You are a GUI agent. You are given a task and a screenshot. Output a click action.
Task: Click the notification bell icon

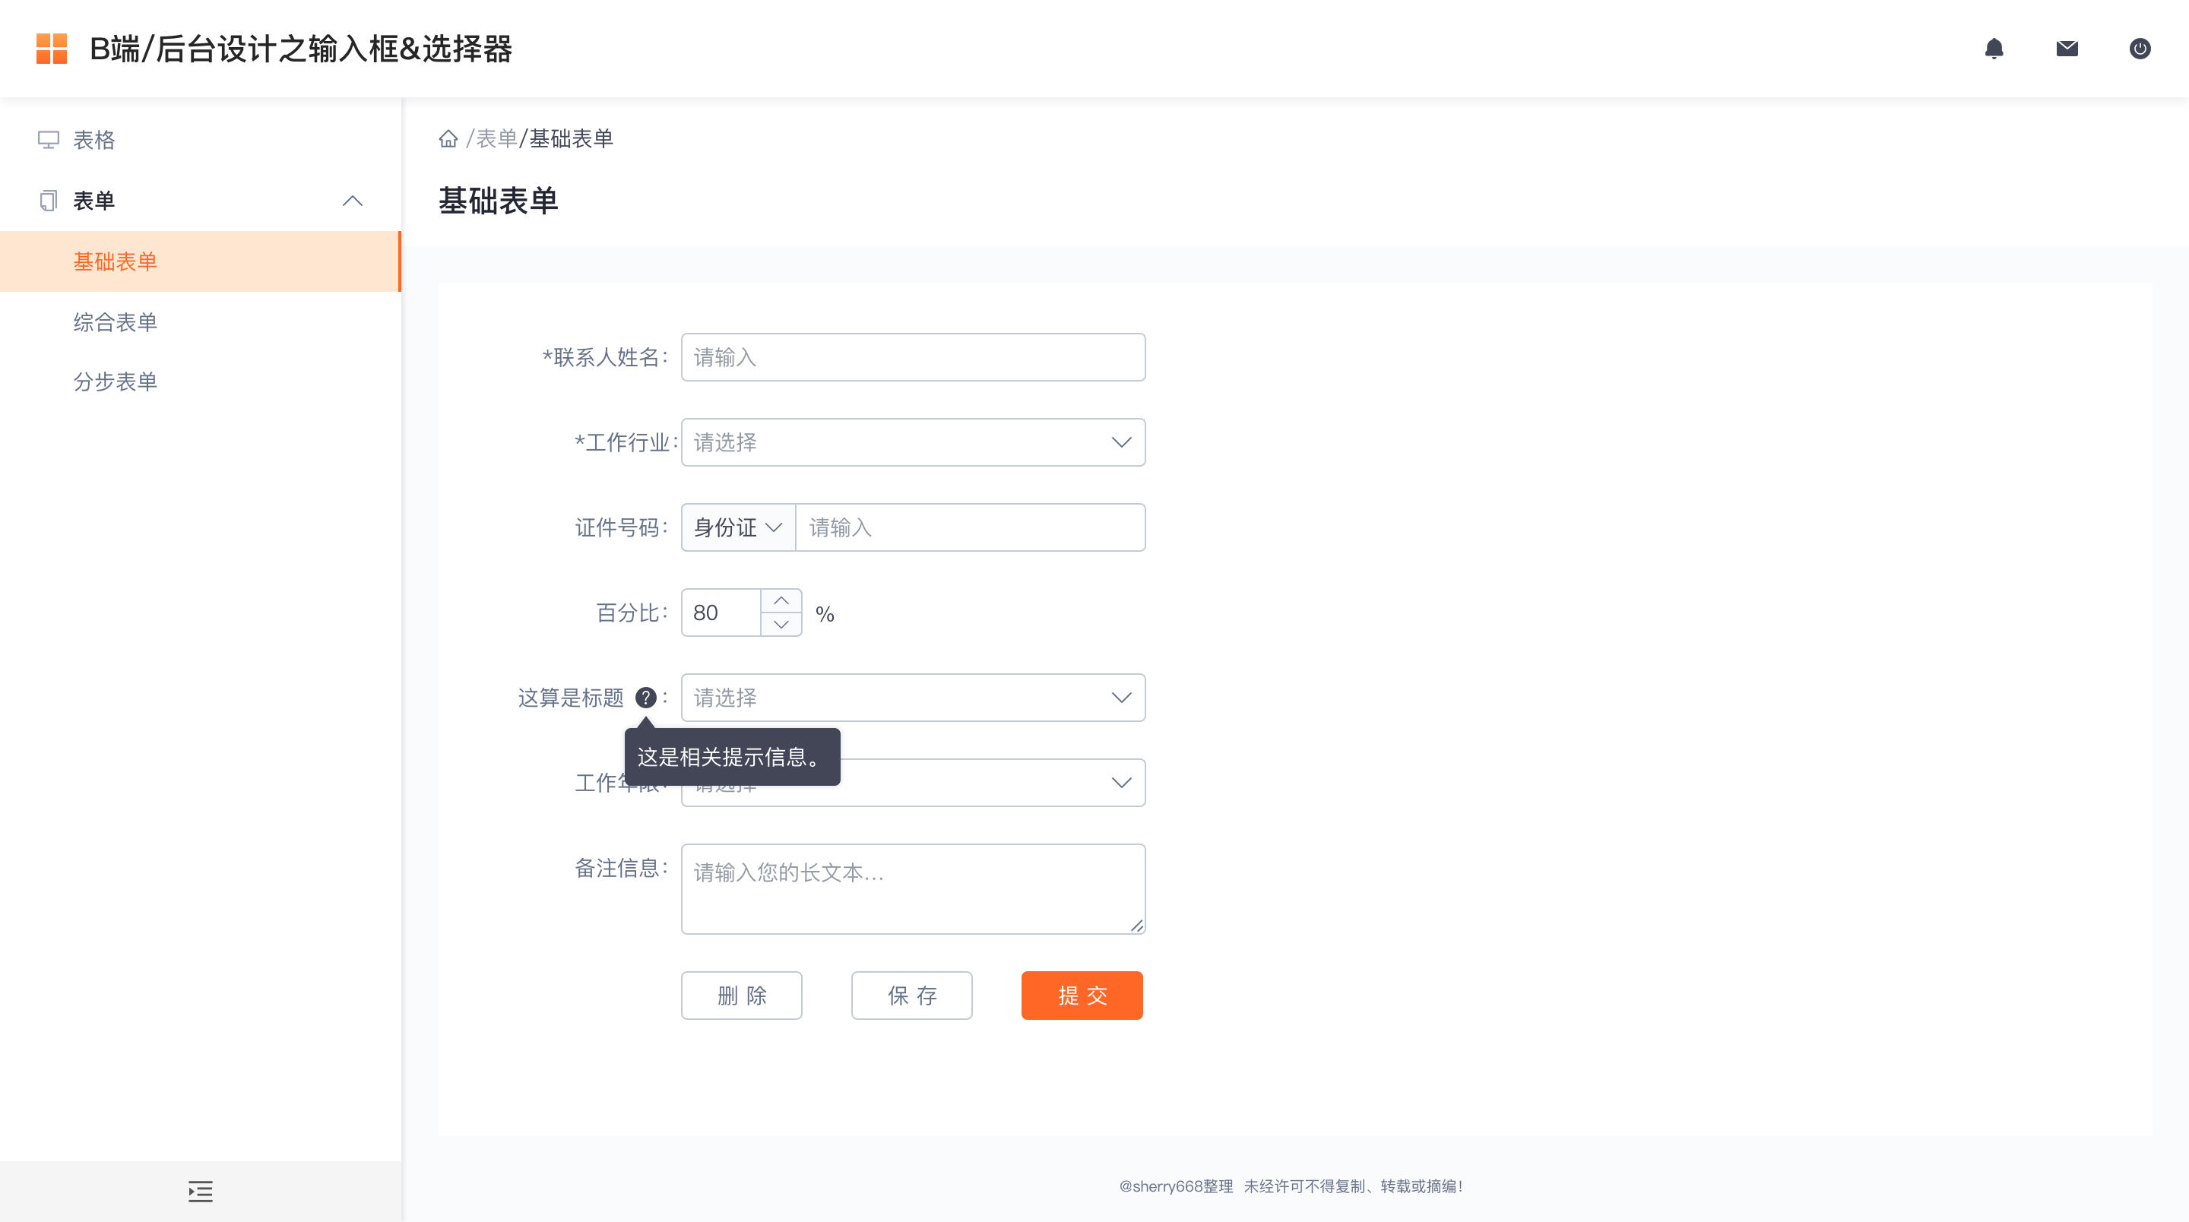(1994, 49)
